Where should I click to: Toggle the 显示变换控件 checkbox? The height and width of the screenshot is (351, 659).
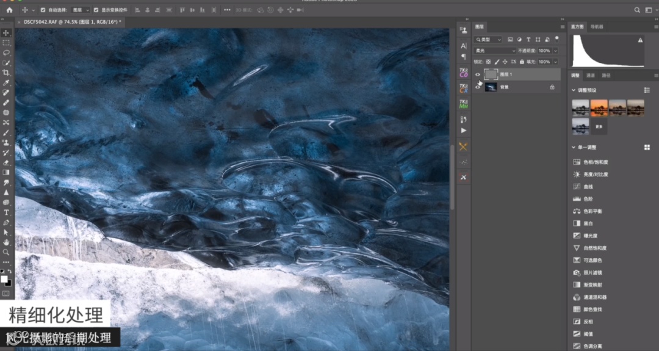coord(96,10)
